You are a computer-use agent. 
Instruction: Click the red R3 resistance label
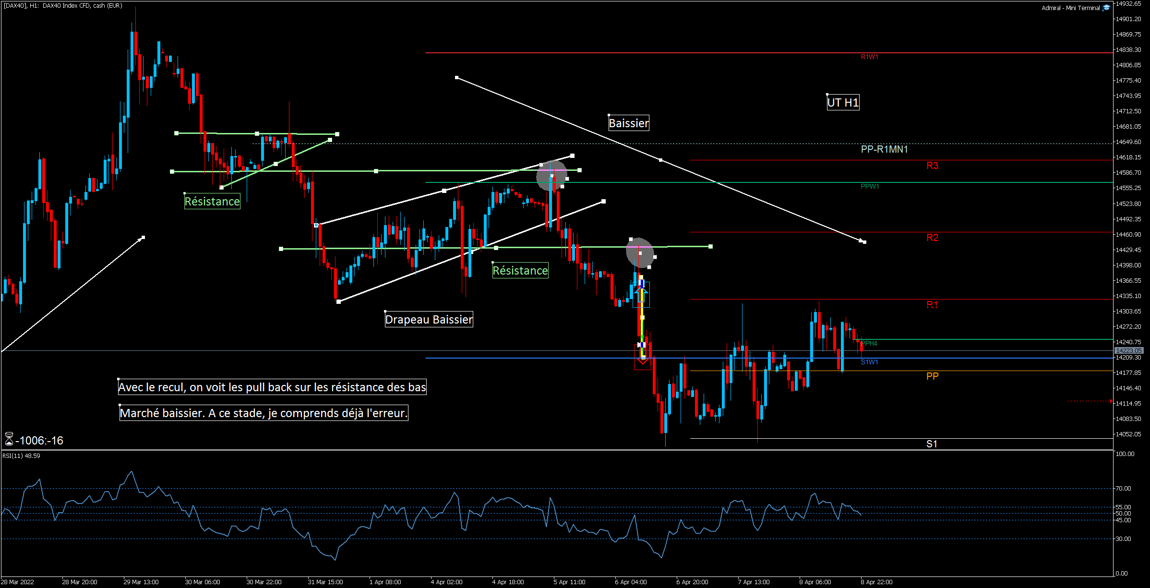point(932,166)
